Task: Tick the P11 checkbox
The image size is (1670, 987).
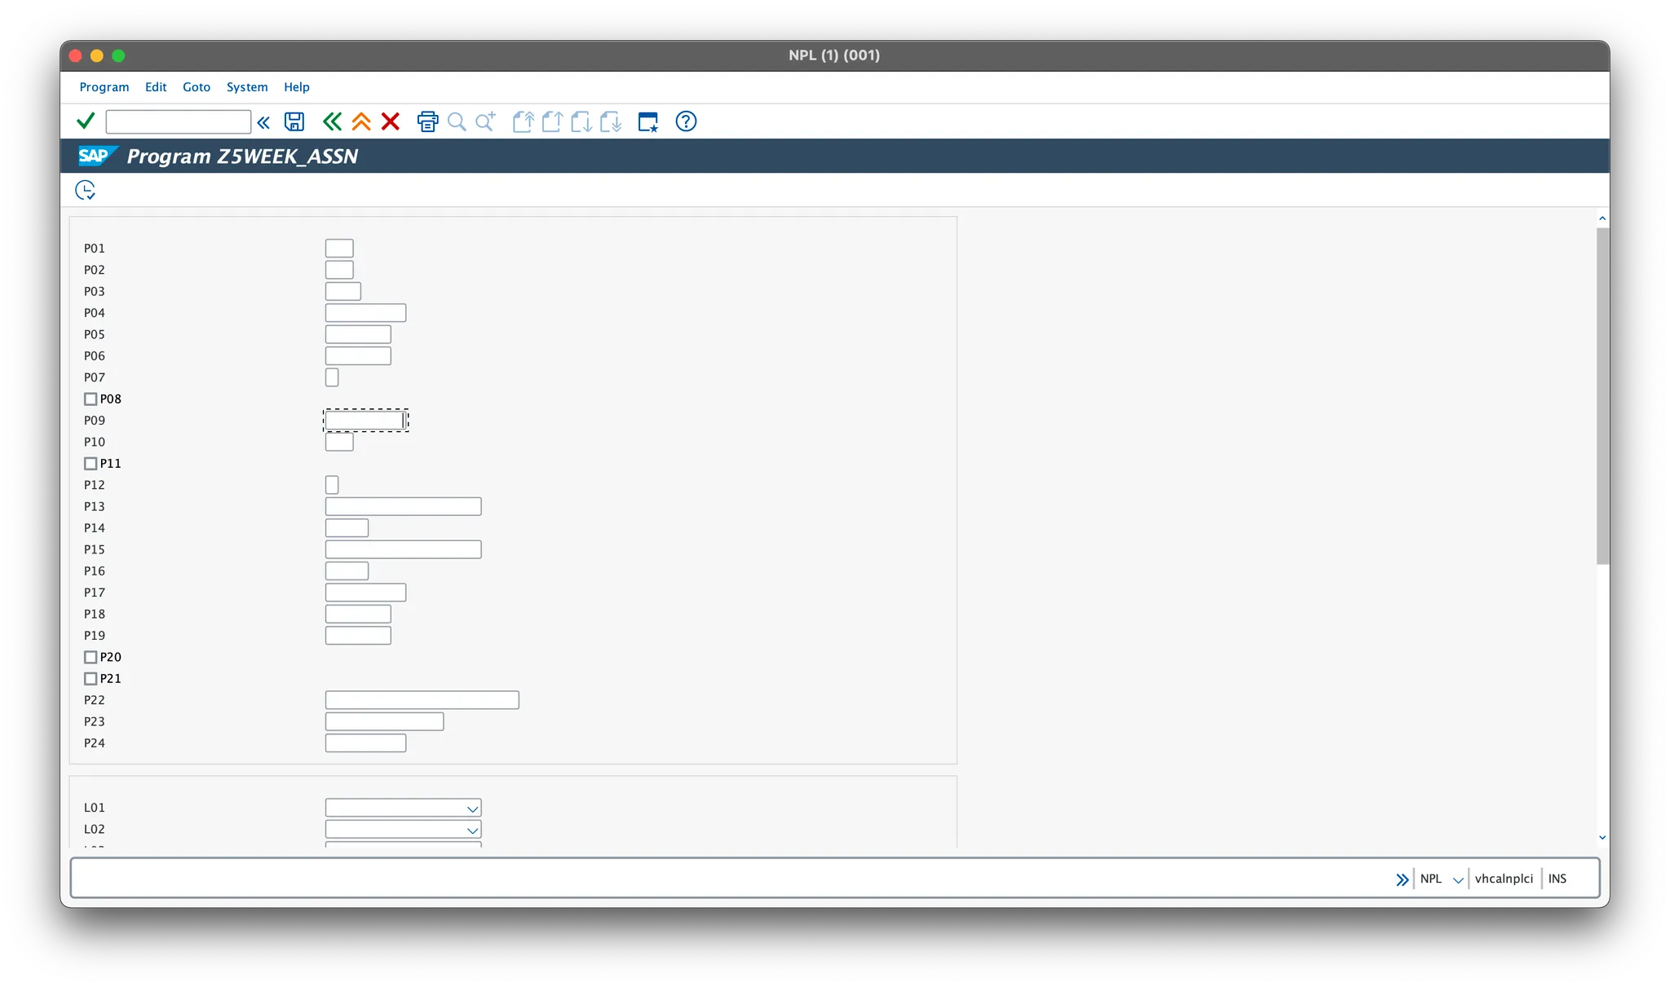Action: tap(91, 464)
